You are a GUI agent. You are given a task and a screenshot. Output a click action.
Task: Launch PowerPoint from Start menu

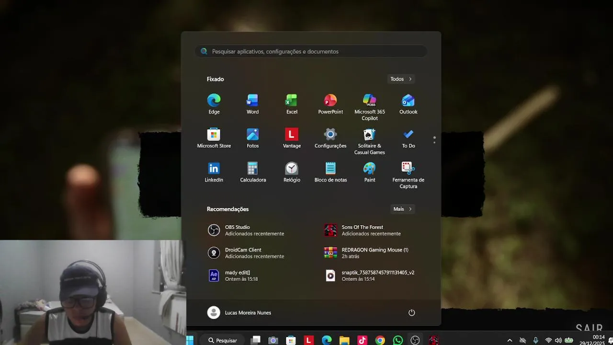tap(330, 104)
